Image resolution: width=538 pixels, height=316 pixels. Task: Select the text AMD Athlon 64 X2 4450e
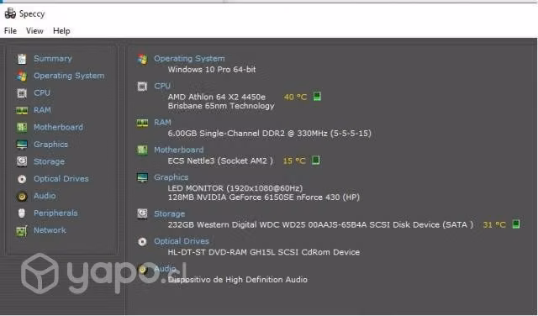point(217,97)
